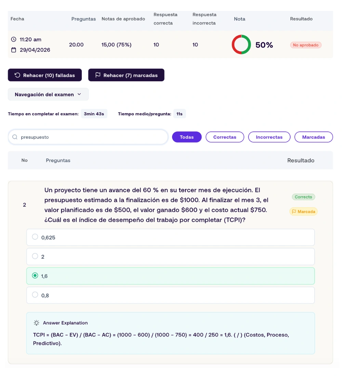Expand Navegación del examen dropdown
The width and height of the screenshot is (342, 376).
[x=48, y=94]
